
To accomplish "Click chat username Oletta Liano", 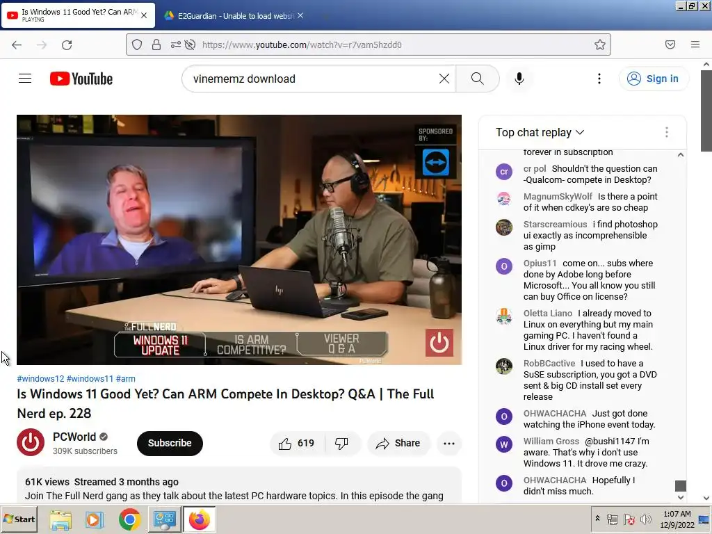I will (x=548, y=313).
